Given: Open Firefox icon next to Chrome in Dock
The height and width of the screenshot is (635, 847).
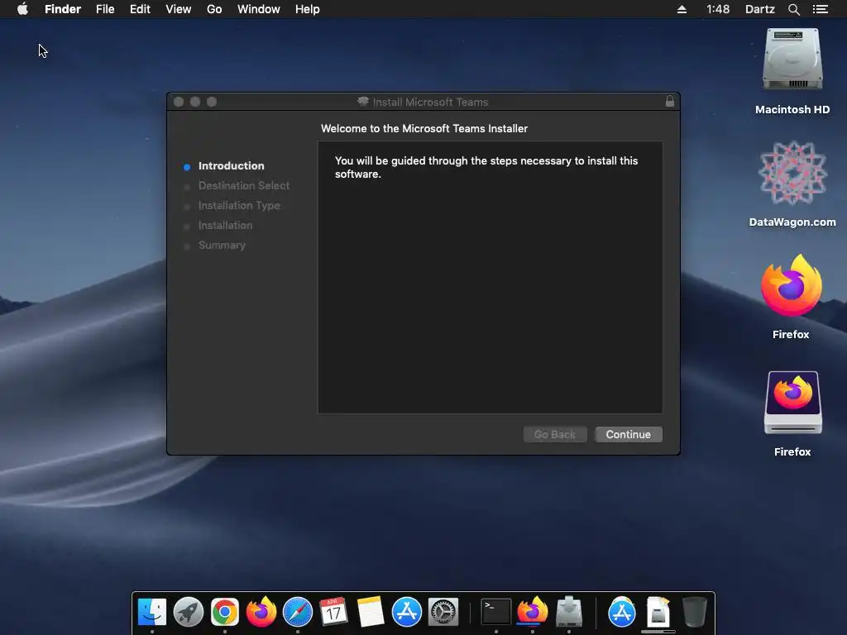Looking at the screenshot, I should [261, 612].
